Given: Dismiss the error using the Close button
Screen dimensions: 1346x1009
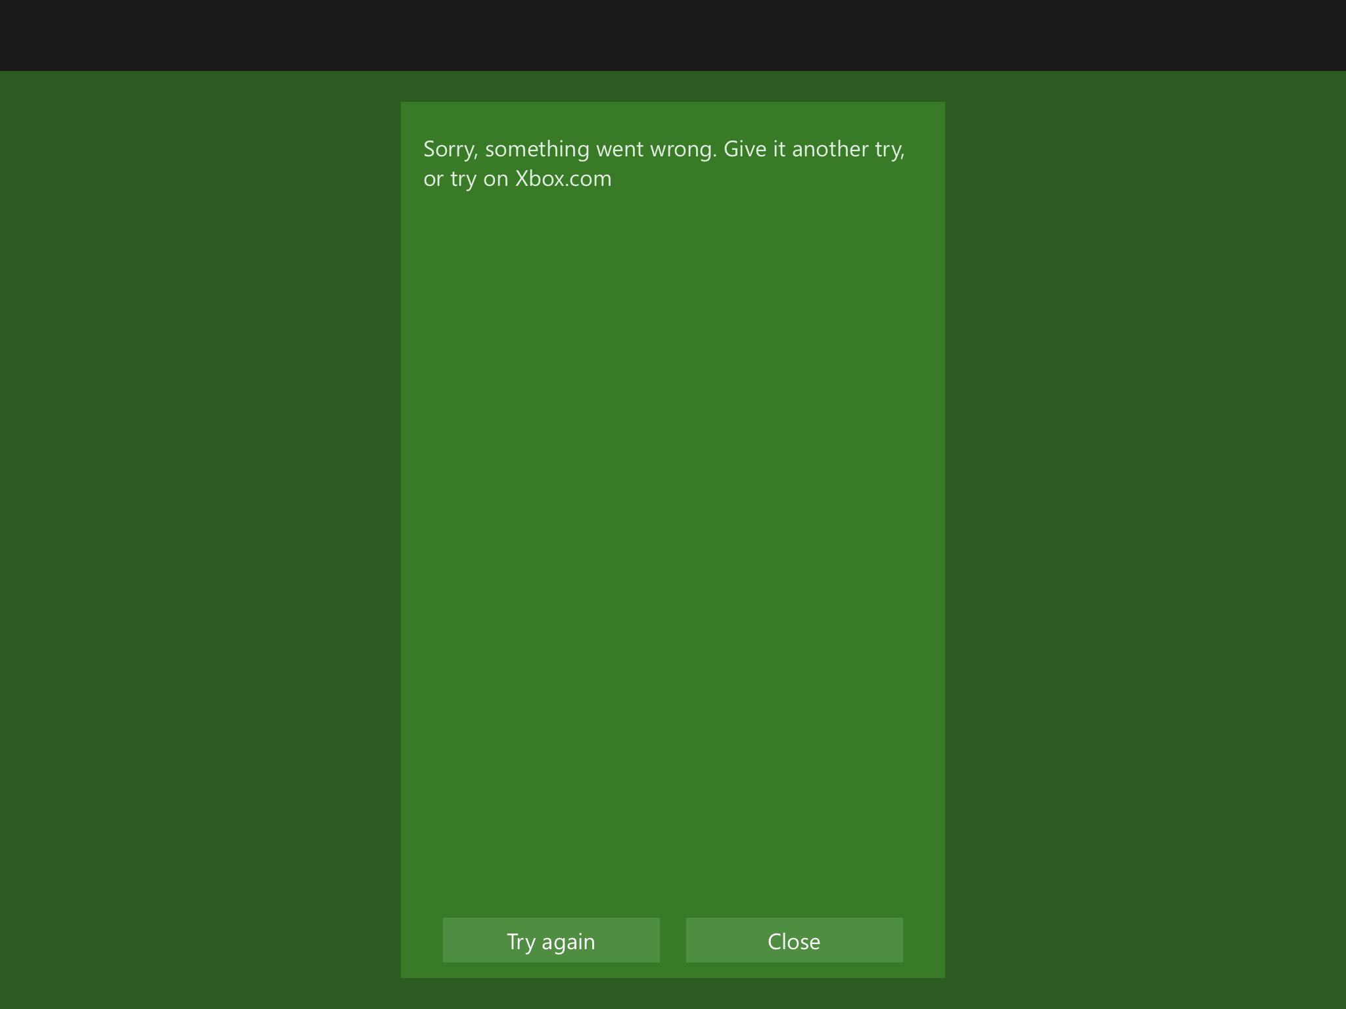Looking at the screenshot, I should [794, 940].
